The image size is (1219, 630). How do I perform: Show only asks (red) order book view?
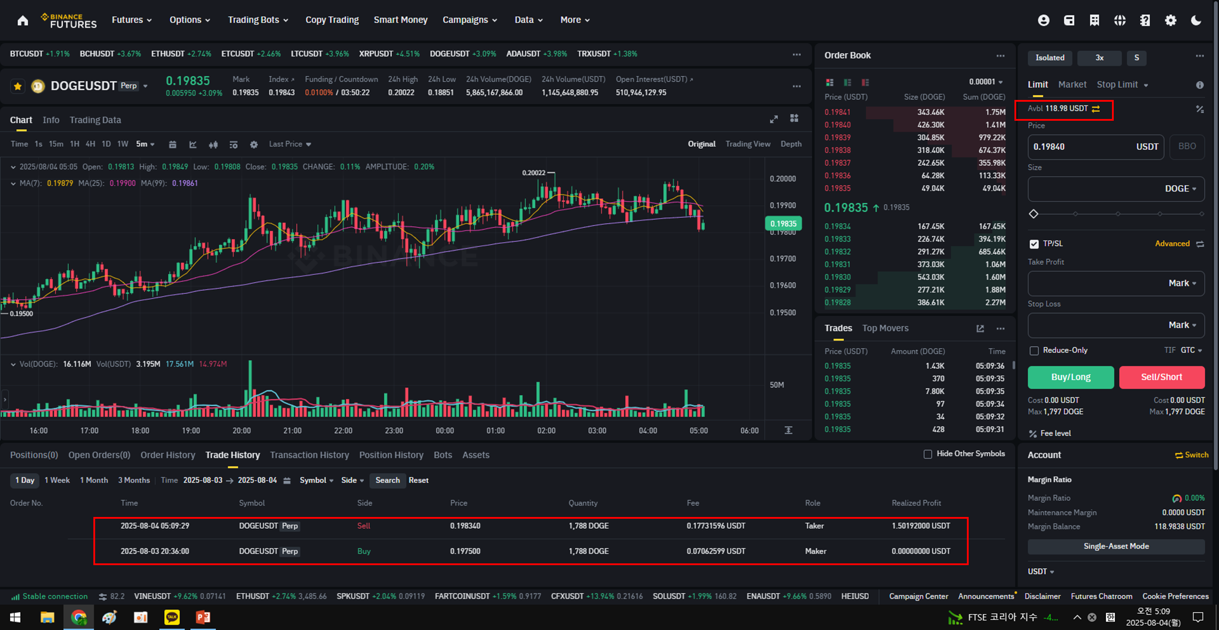click(865, 82)
